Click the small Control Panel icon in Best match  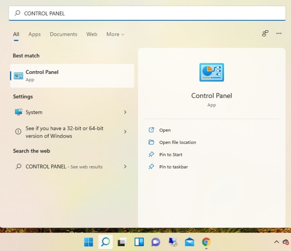coord(18,76)
